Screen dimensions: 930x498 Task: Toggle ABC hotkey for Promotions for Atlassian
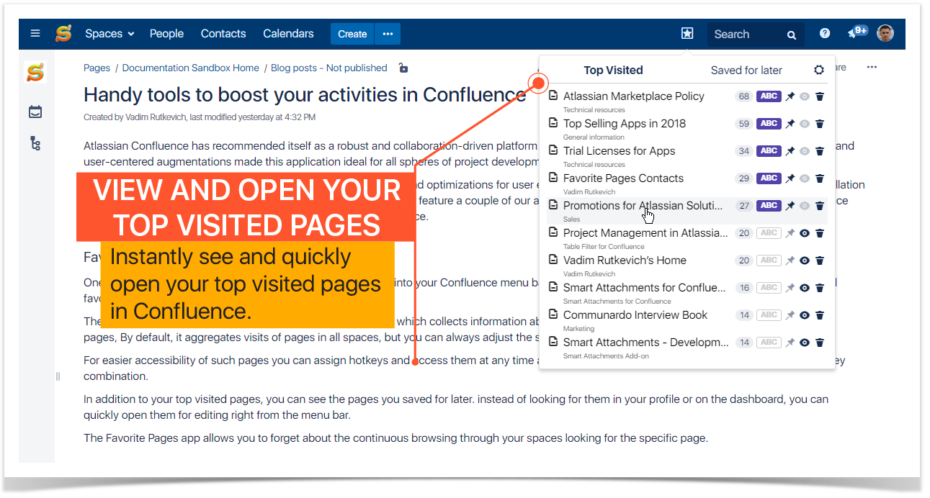coord(769,206)
